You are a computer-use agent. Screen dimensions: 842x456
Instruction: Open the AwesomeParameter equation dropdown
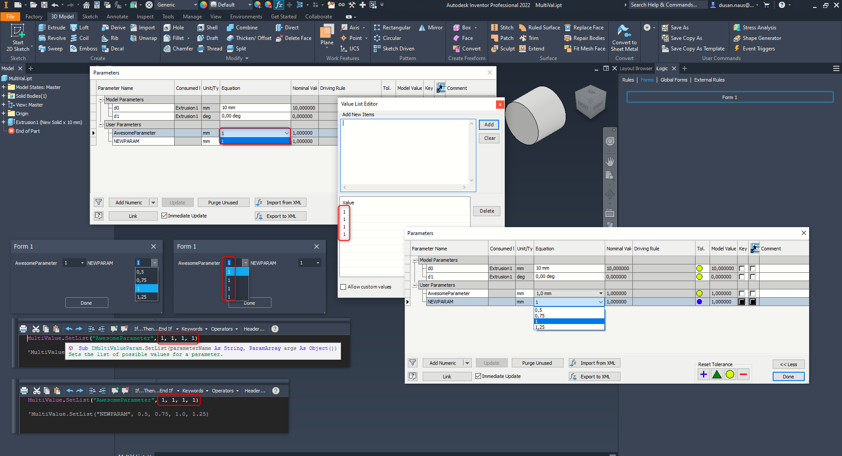click(600, 293)
